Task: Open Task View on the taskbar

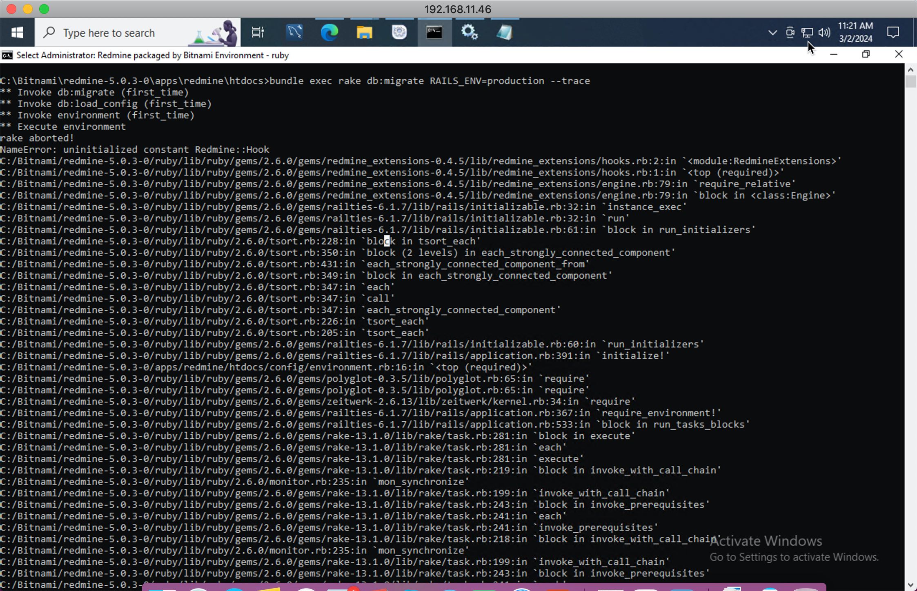Action: [258, 32]
